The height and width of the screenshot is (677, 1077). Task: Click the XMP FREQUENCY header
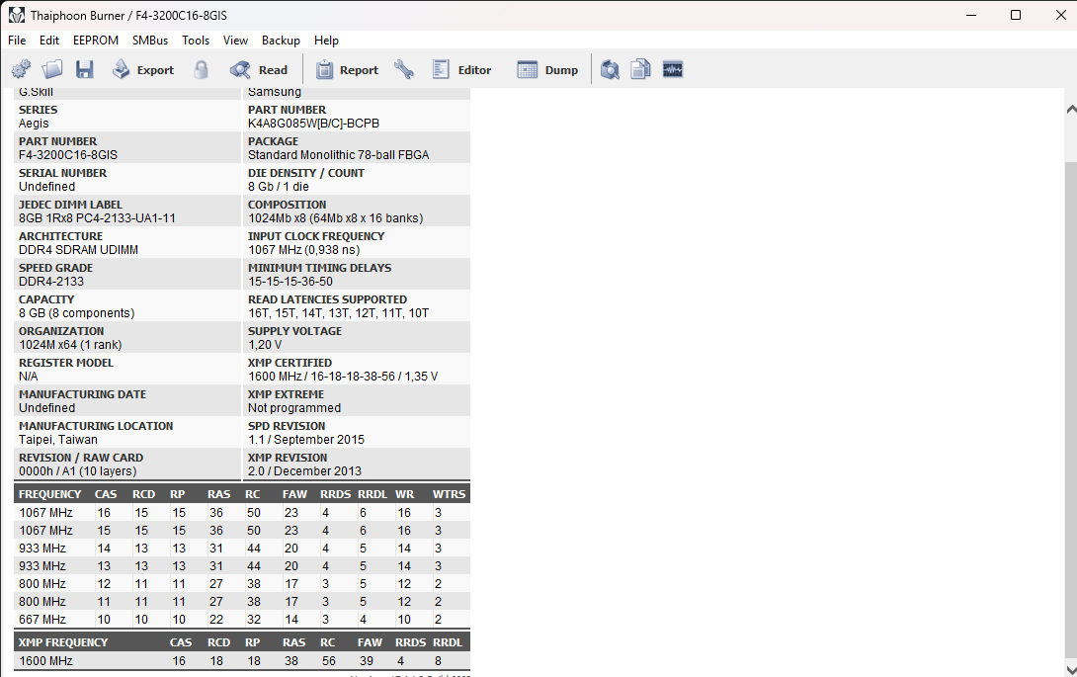[x=63, y=642]
